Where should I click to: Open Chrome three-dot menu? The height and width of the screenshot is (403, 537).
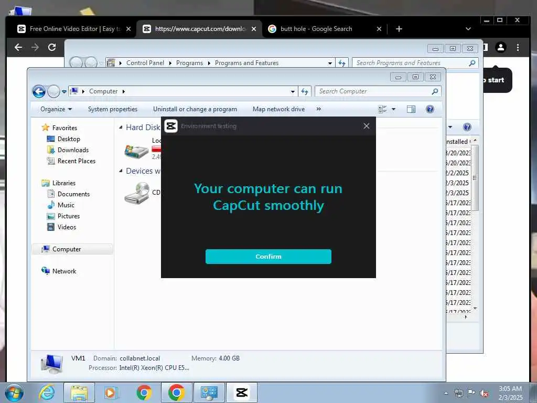click(518, 47)
